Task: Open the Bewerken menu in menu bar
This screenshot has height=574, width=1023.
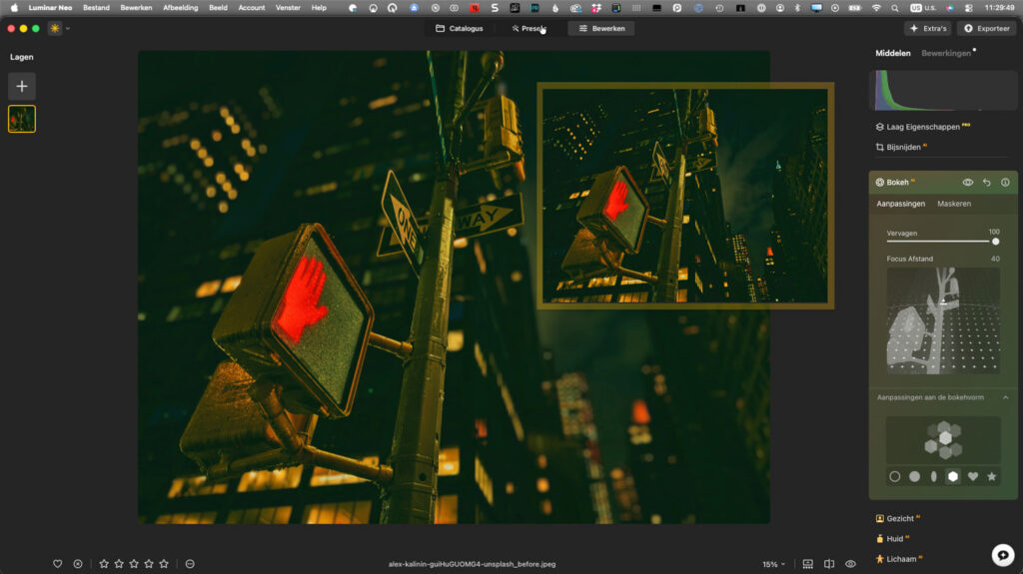Action: (136, 8)
